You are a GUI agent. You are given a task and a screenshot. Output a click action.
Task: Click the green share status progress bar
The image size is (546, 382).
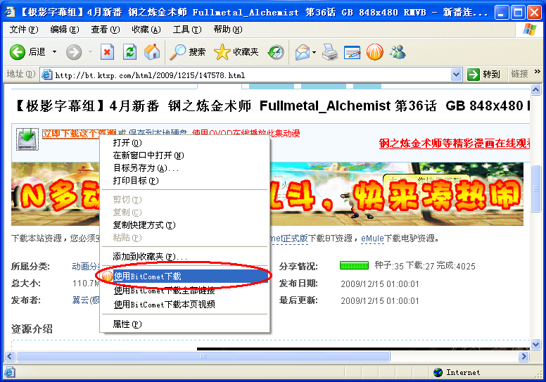354,265
